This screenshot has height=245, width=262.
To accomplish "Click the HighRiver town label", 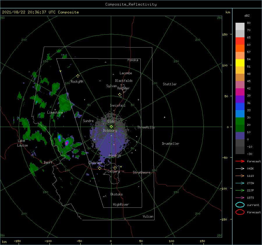I will 121,205.
